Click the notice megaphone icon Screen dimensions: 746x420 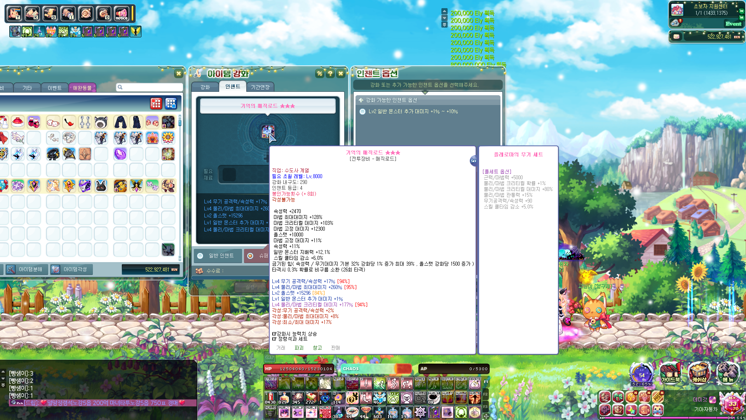coord(121,14)
